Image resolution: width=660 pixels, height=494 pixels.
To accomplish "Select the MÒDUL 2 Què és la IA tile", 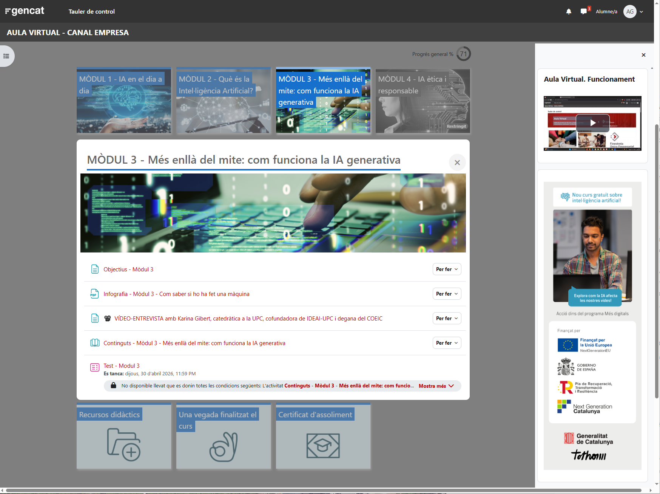I will coord(224,101).
